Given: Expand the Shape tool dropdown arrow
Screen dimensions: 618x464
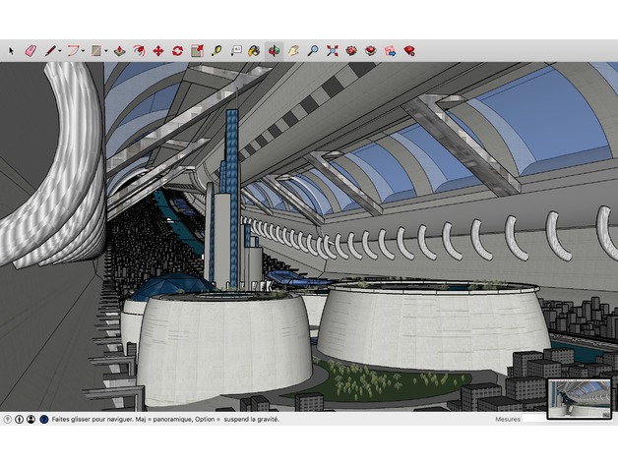Looking at the screenshot, I should [106, 51].
